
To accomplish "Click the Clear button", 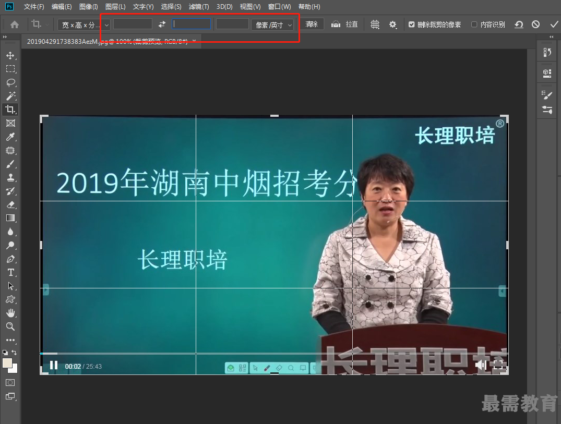I will [x=311, y=25].
